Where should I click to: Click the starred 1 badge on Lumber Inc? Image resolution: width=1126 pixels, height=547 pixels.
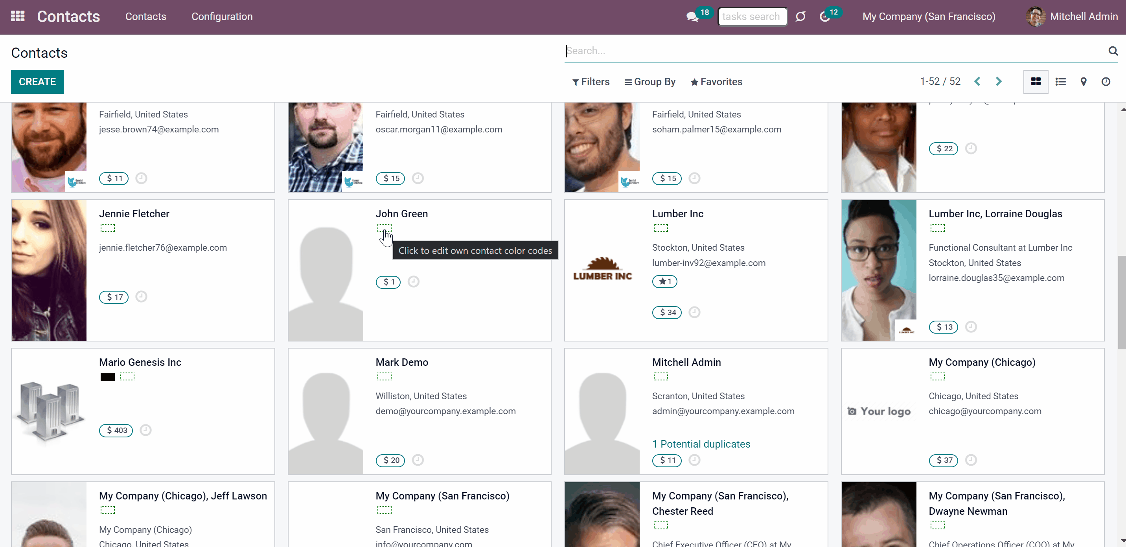(664, 281)
